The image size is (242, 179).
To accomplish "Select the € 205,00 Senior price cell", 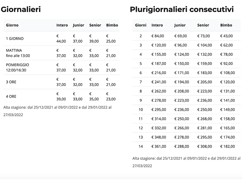I will 204,82.
